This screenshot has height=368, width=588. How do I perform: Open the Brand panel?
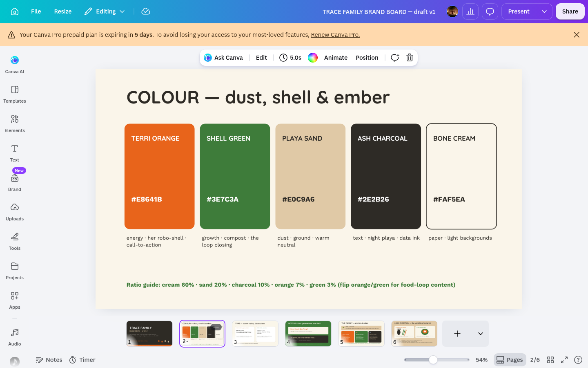tap(15, 182)
